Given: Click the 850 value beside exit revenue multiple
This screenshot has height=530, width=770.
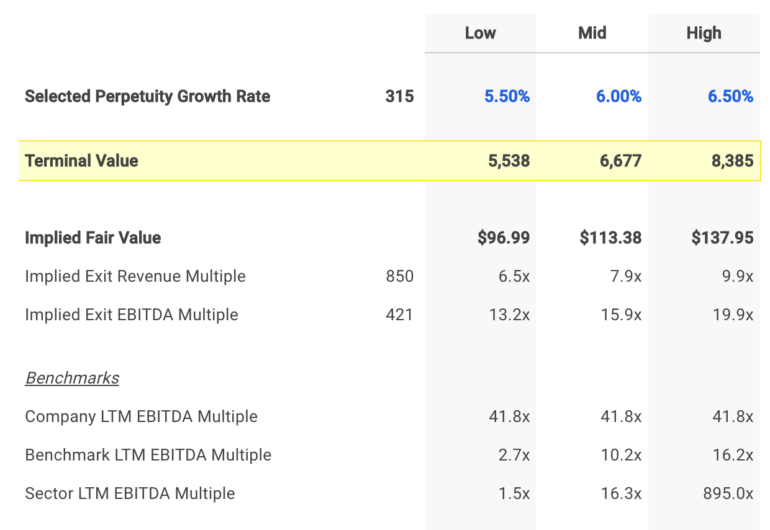Looking at the screenshot, I should 399,276.
